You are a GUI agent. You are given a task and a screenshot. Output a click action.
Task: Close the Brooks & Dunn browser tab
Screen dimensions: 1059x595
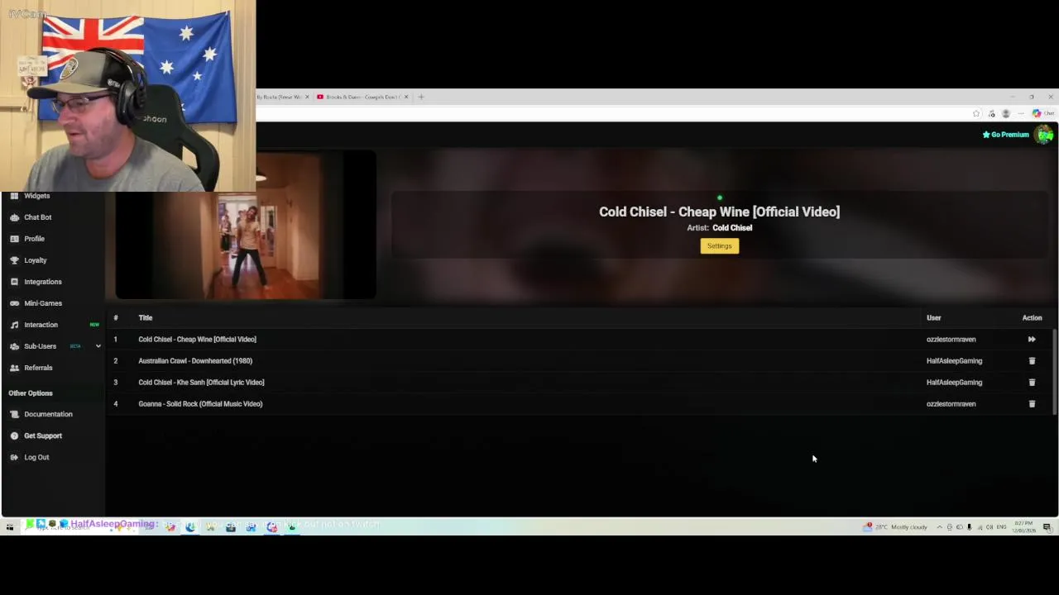406,97
